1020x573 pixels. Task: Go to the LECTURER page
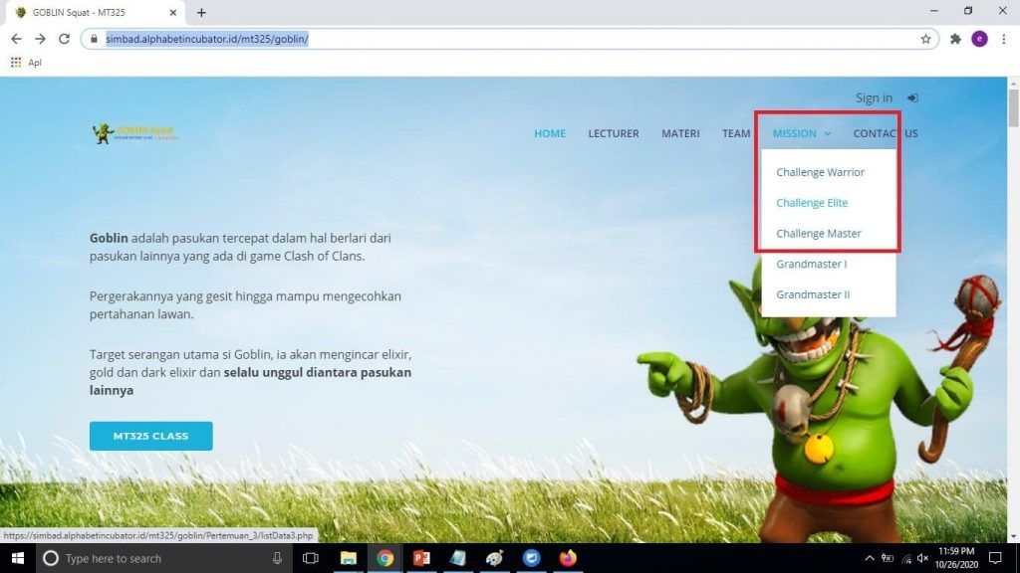click(x=613, y=133)
